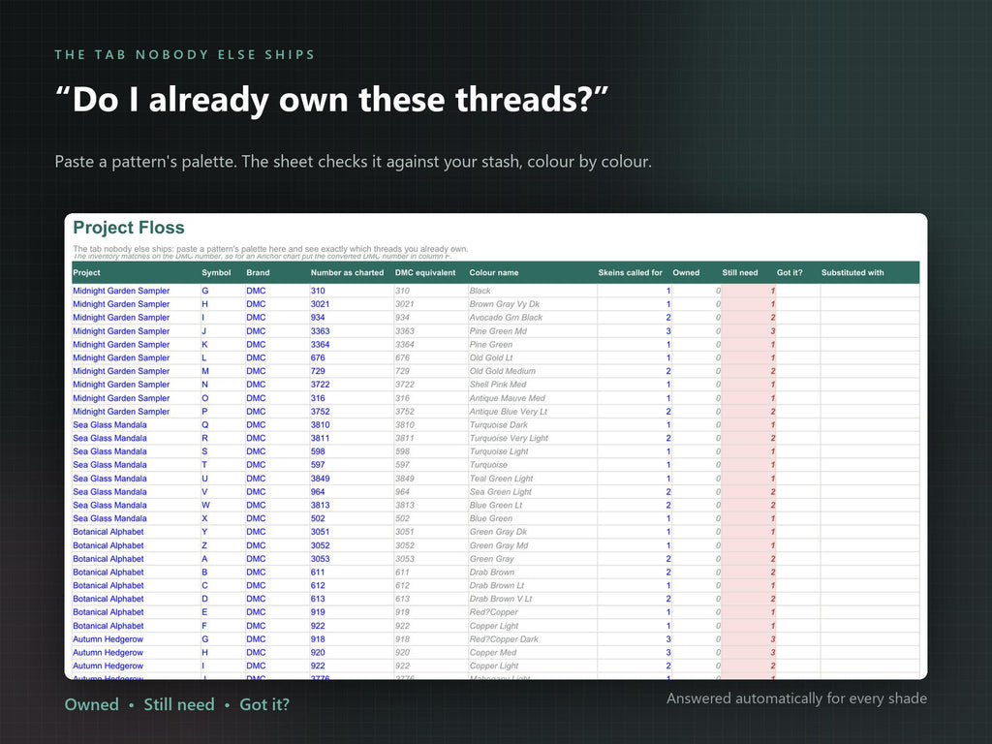Click the Sea Glass Mandala cell in row 502
The image size is (992, 744).
pyautogui.click(x=109, y=519)
